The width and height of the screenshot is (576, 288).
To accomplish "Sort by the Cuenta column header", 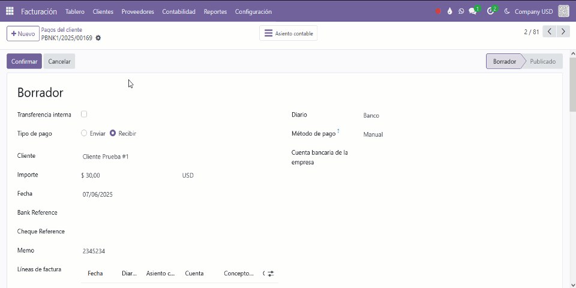I will pos(194,274).
